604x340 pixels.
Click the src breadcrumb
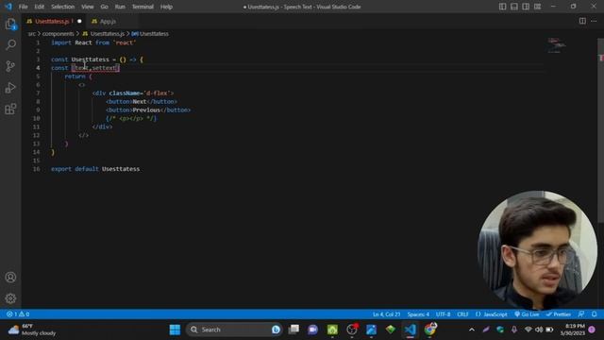tap(31, 34)
